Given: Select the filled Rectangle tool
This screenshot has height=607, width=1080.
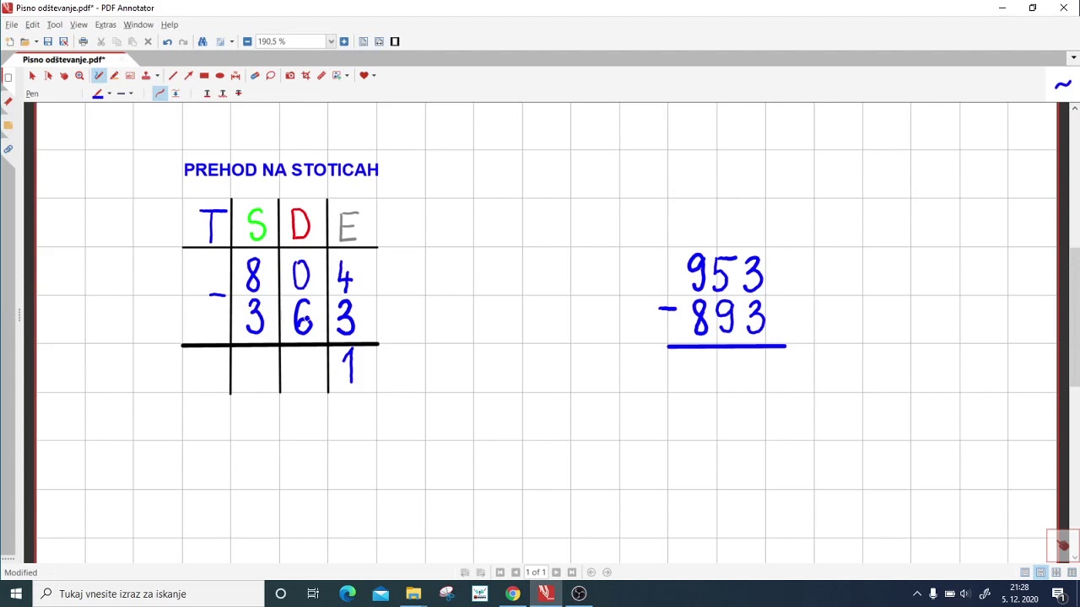Looking at the screenshot, I should click(204, 76).
